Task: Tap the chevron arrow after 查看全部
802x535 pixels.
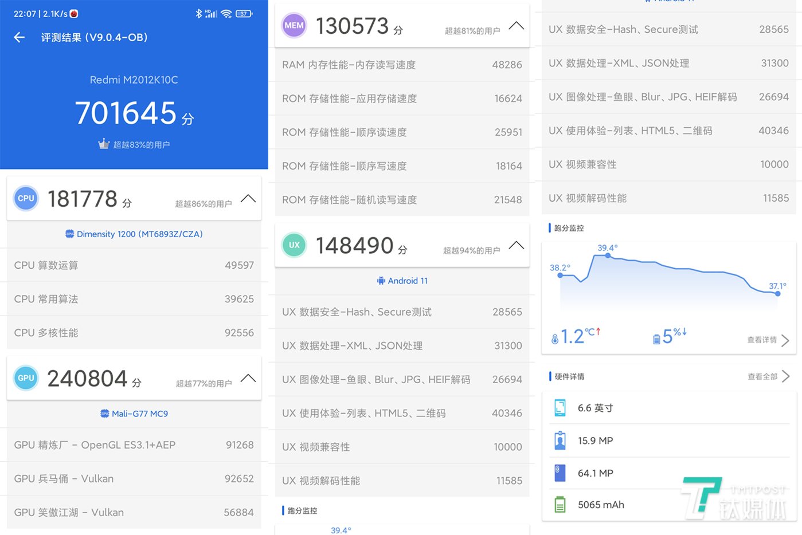Action: click(785, 376)
